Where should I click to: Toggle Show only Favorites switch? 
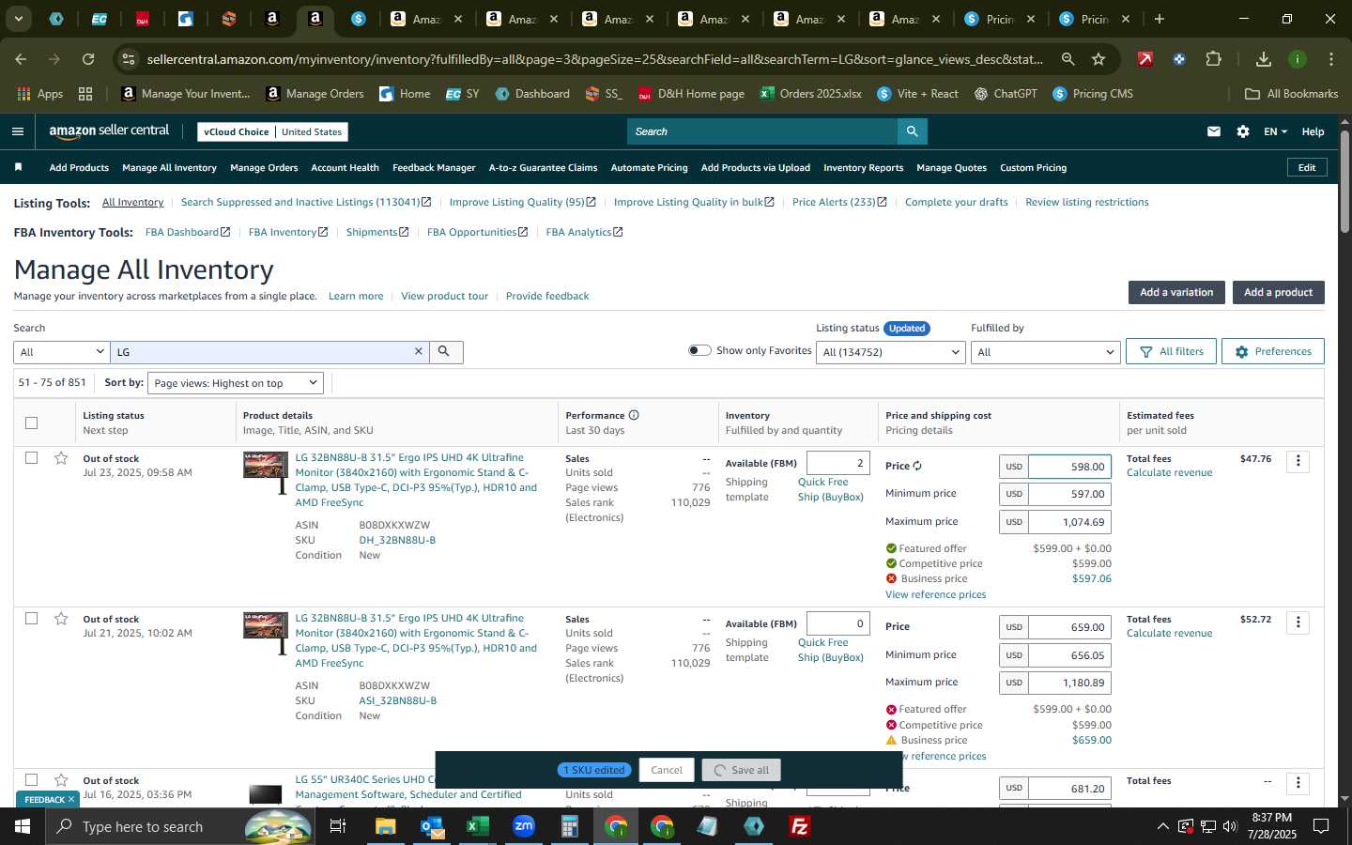pyautogui.click(x=699, y=350)
